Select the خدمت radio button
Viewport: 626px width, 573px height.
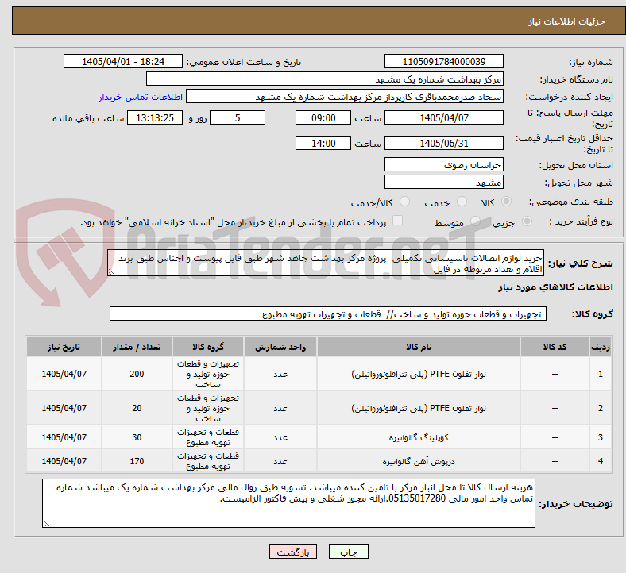[462, 202]
